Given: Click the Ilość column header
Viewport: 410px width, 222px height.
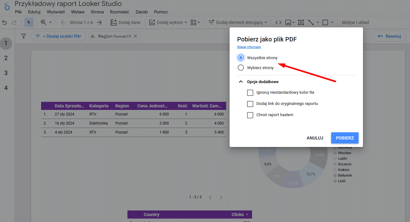Looking at the screenshot, I should [183, 106].
